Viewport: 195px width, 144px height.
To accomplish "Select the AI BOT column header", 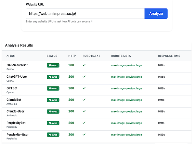I will click(x=11, y=56).
